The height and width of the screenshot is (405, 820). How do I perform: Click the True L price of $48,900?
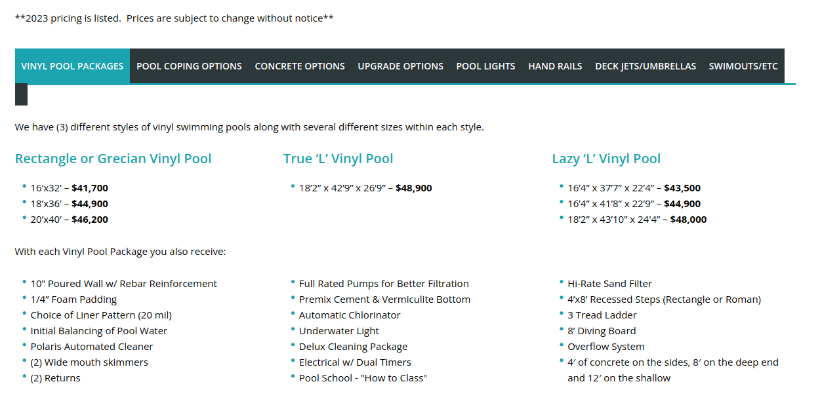(x=414, y=188)
